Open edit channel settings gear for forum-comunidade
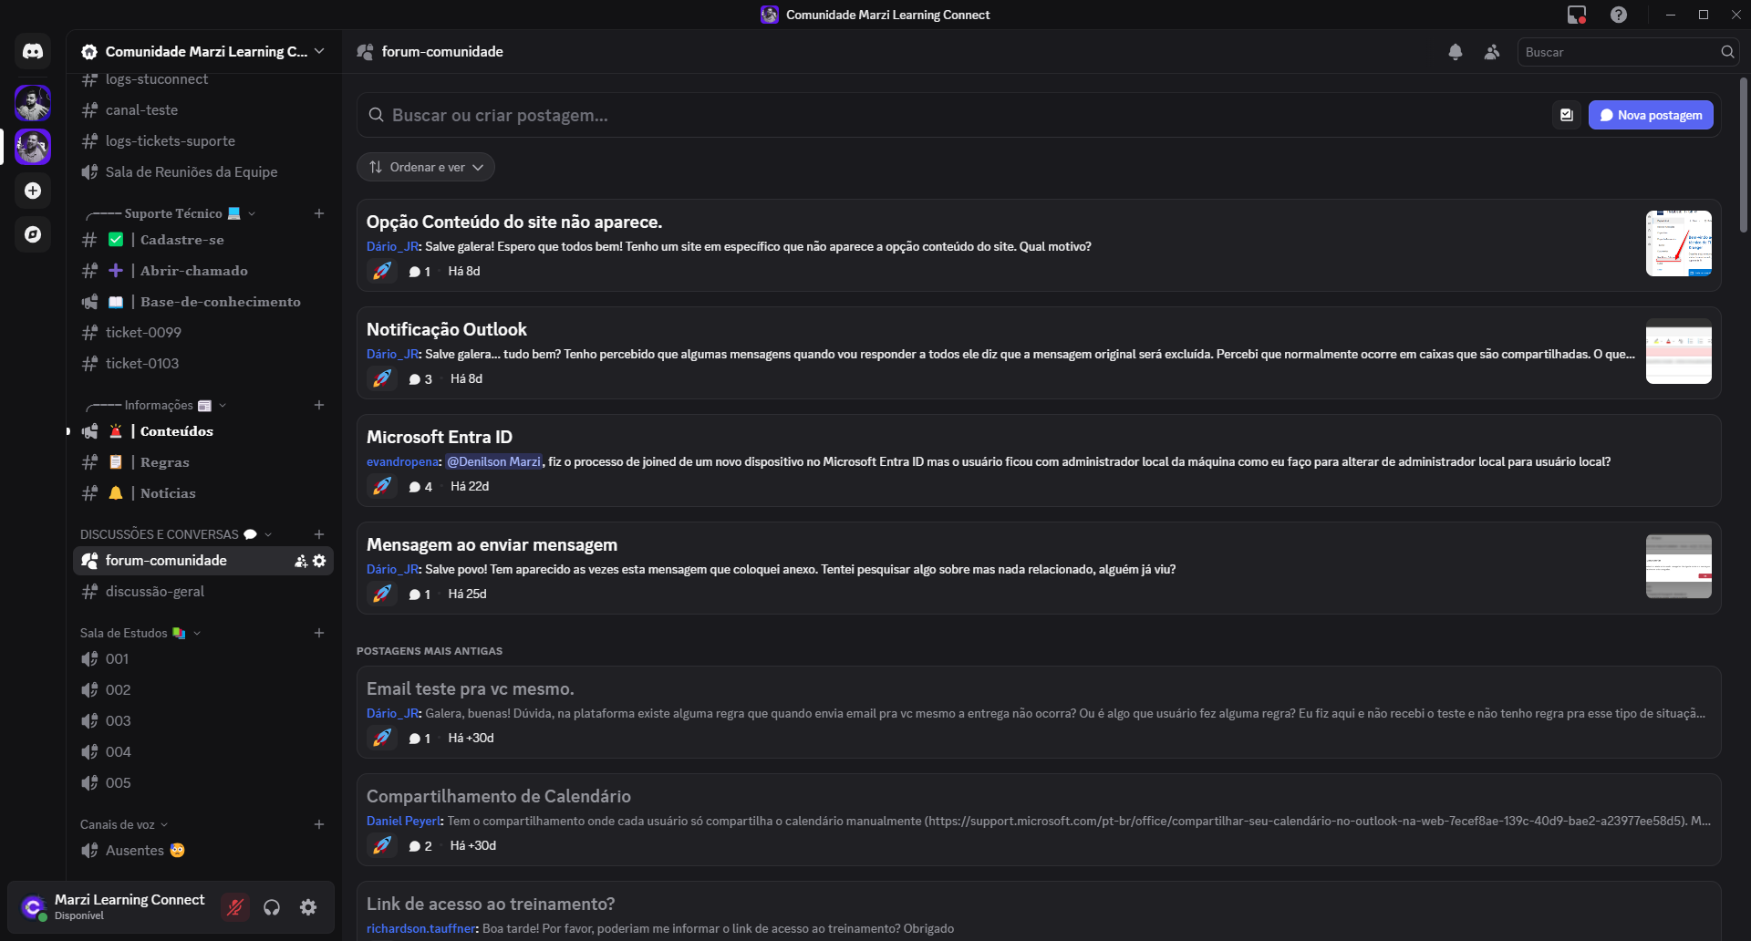This screenshot has height=941, width=1751. tap(319, 561)
